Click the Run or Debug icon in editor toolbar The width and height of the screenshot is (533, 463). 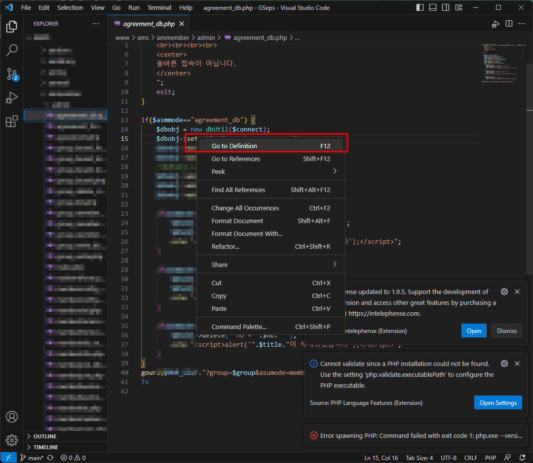[x=495, y=24]
